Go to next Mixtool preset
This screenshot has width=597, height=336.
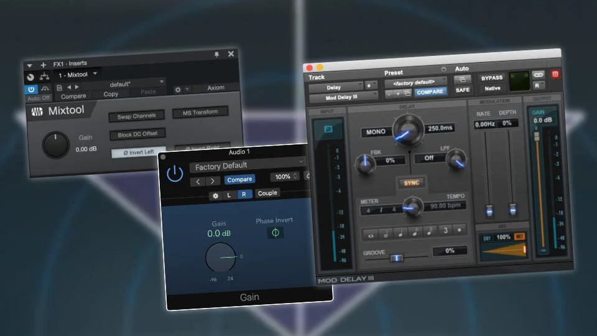click(77, 87)
